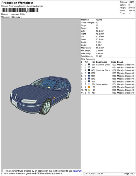Select stop 1 Sapphire Black color swatch
The width and height of the screenshot is (136, 176).
pos(89,64)
